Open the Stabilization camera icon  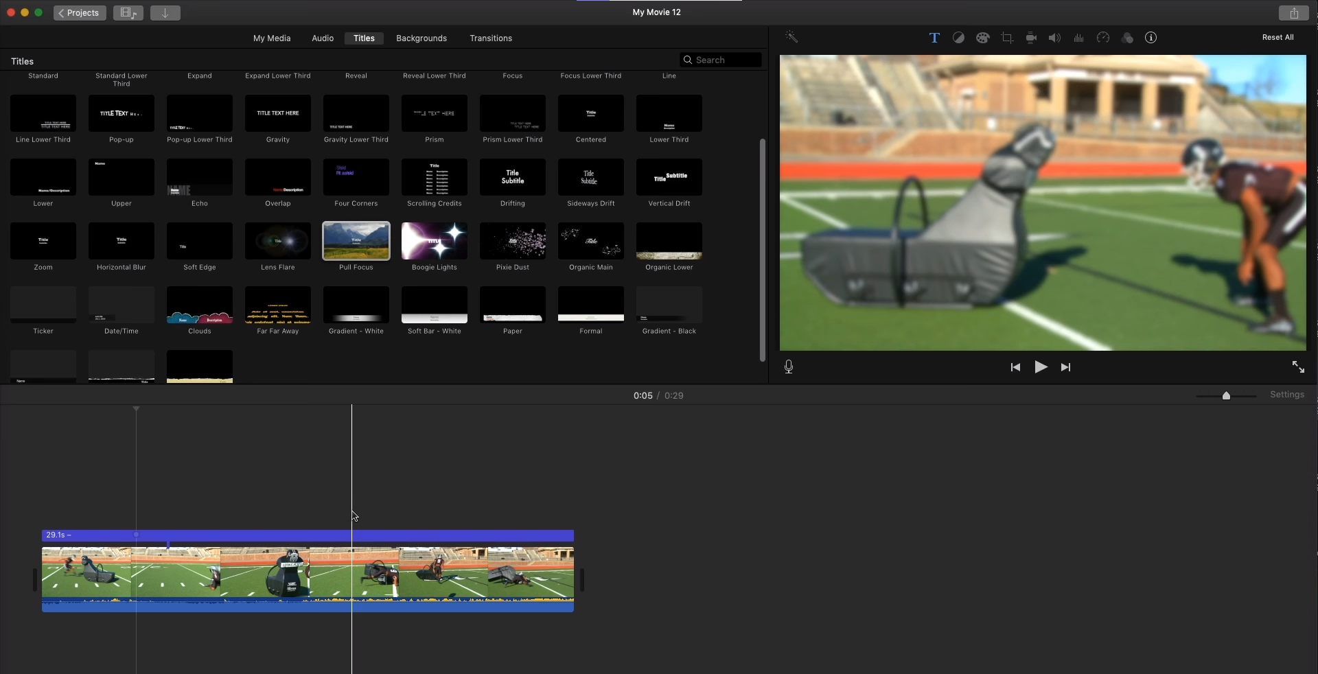(x=1031, y=38)
